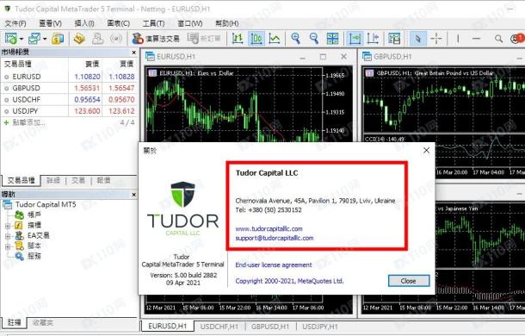Toggle Market Watch window icon with dollar sign

click(58, 39)
